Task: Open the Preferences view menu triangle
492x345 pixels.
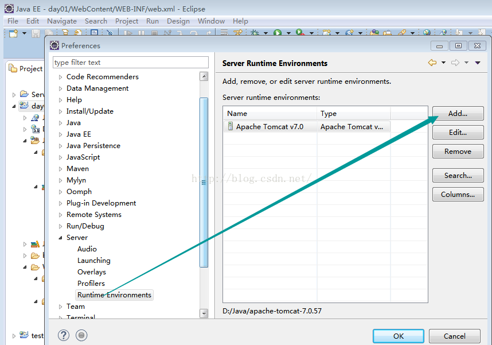Action: coord(478,63)
